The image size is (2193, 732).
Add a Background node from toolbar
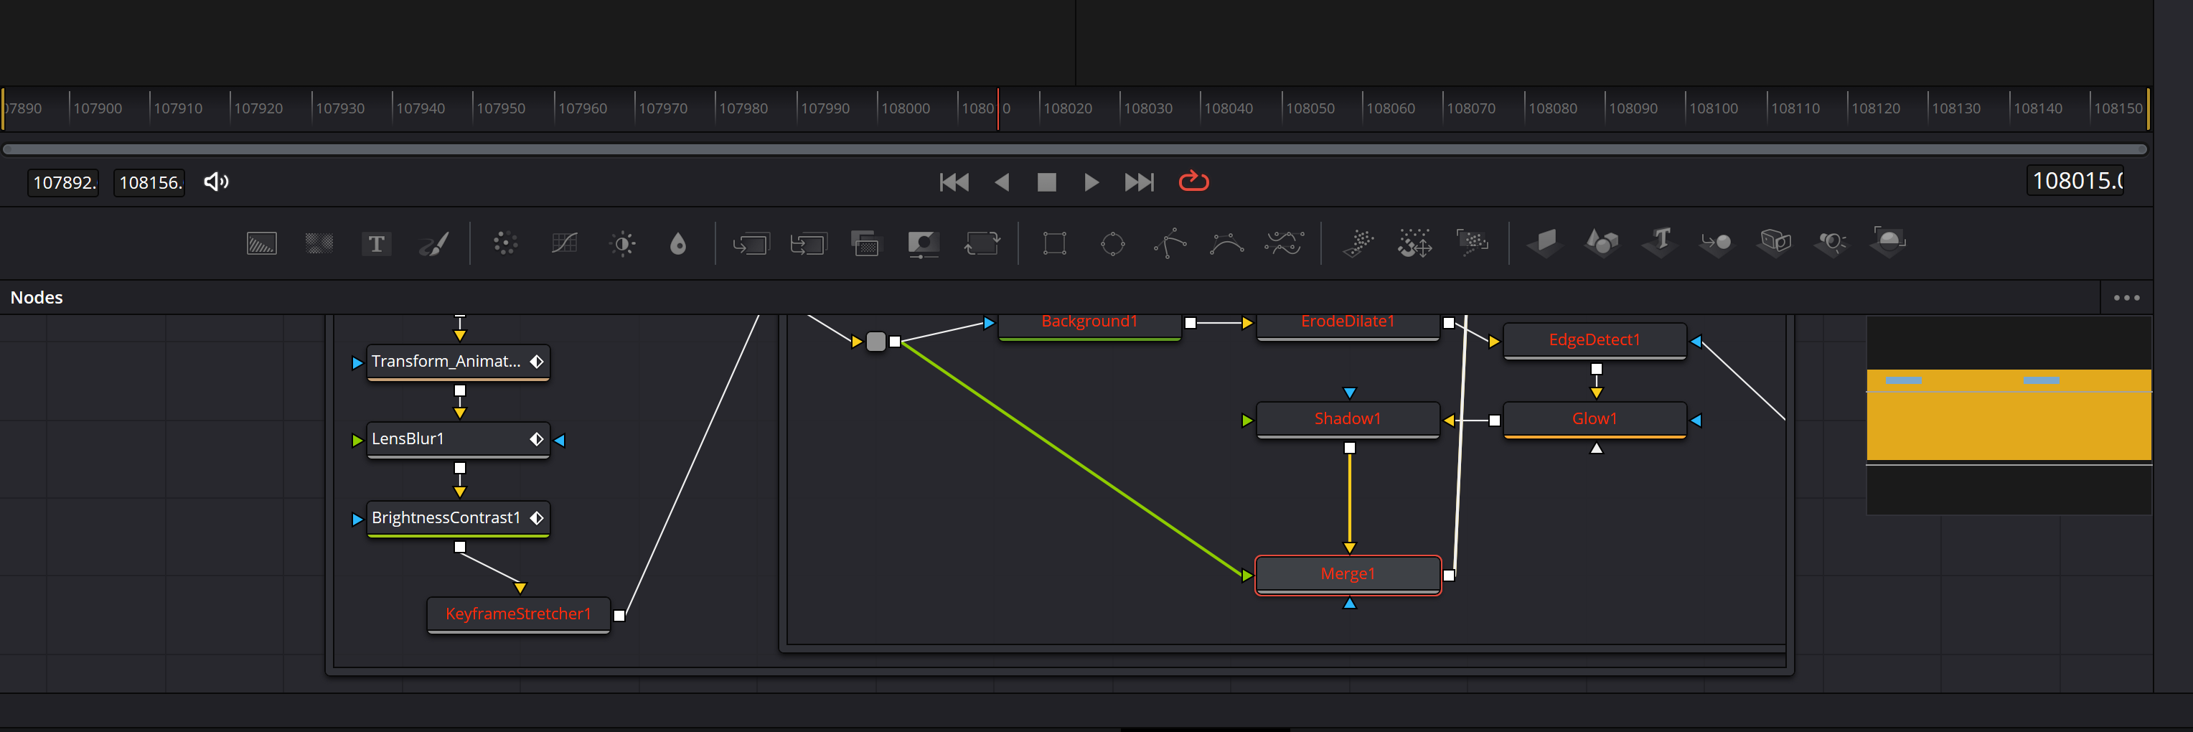click(261, 244)
